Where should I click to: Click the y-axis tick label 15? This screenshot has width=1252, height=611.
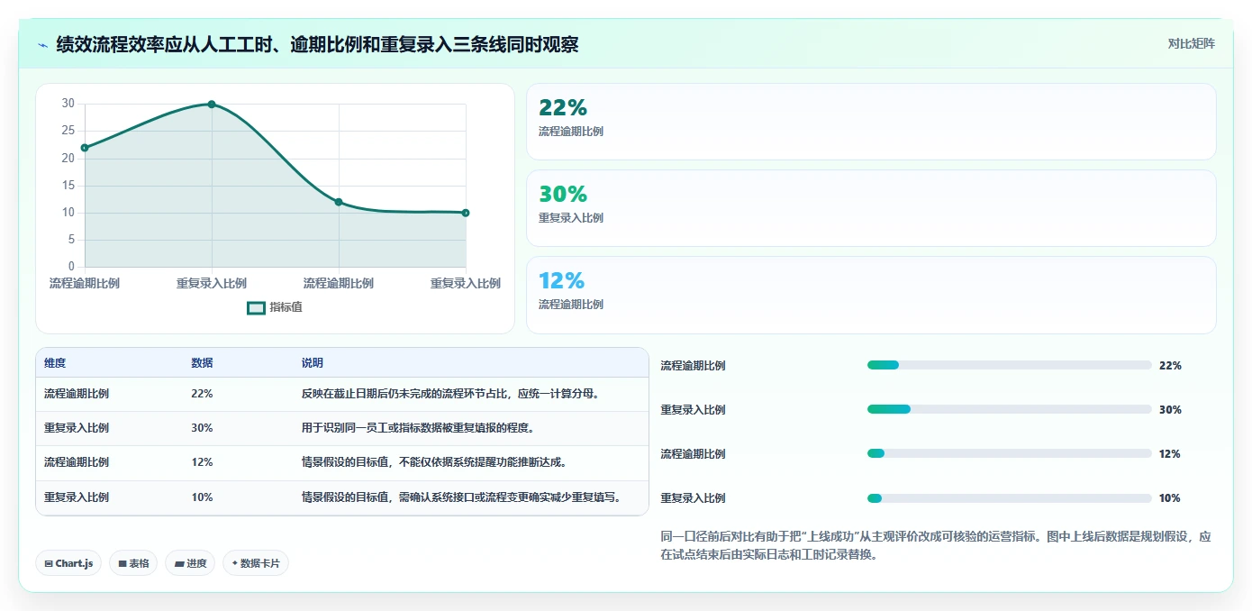point(68,186)
